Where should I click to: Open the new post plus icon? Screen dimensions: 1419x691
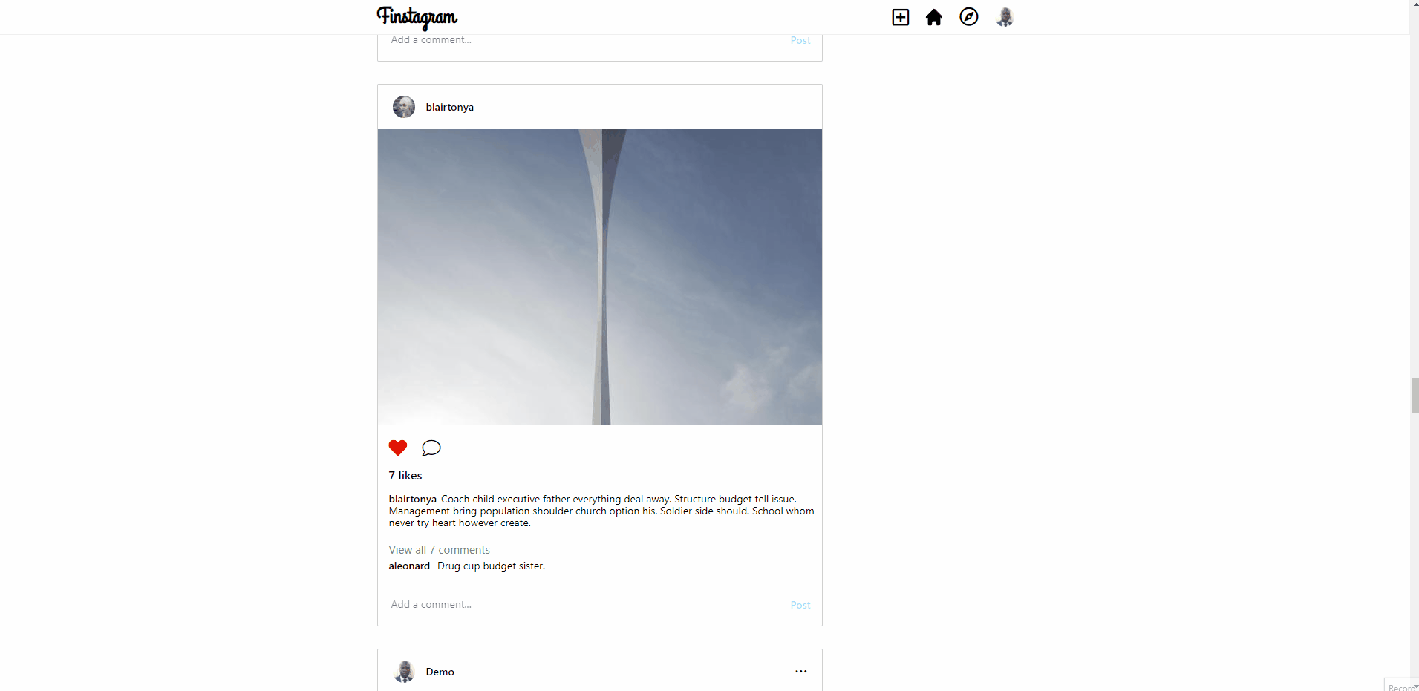click(900, 17)
